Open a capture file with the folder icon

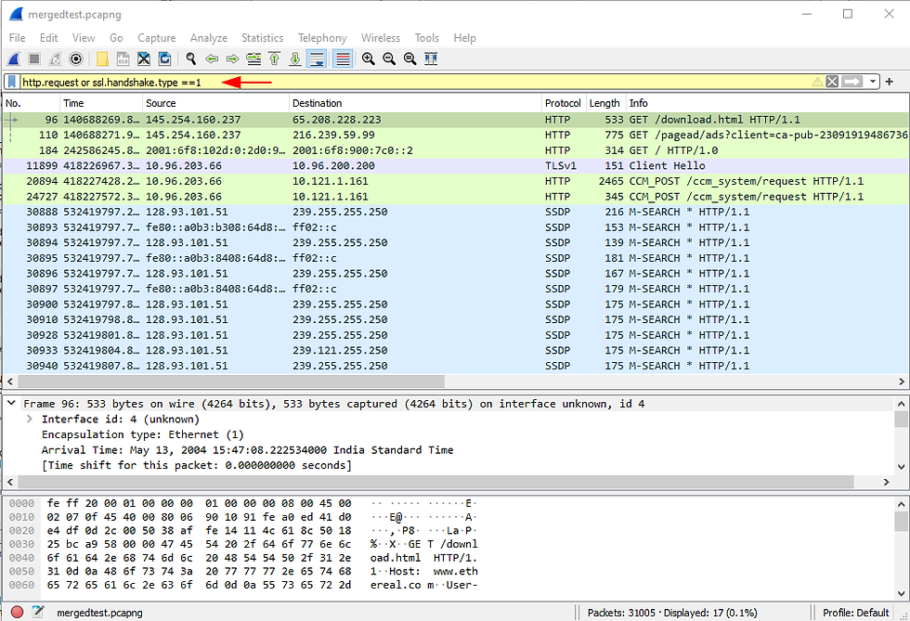102,58
